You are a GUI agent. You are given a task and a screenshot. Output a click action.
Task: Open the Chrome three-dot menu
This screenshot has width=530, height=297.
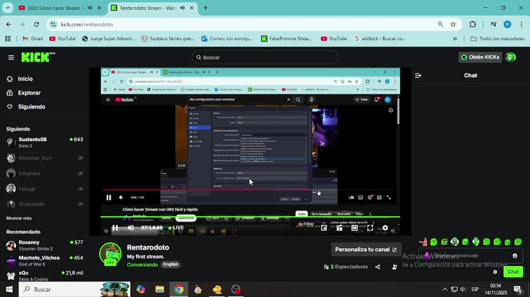tap(521, 24)
